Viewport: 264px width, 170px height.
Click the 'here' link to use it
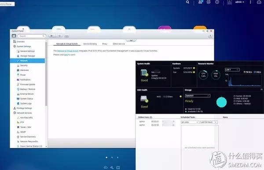tap(66, 55)
